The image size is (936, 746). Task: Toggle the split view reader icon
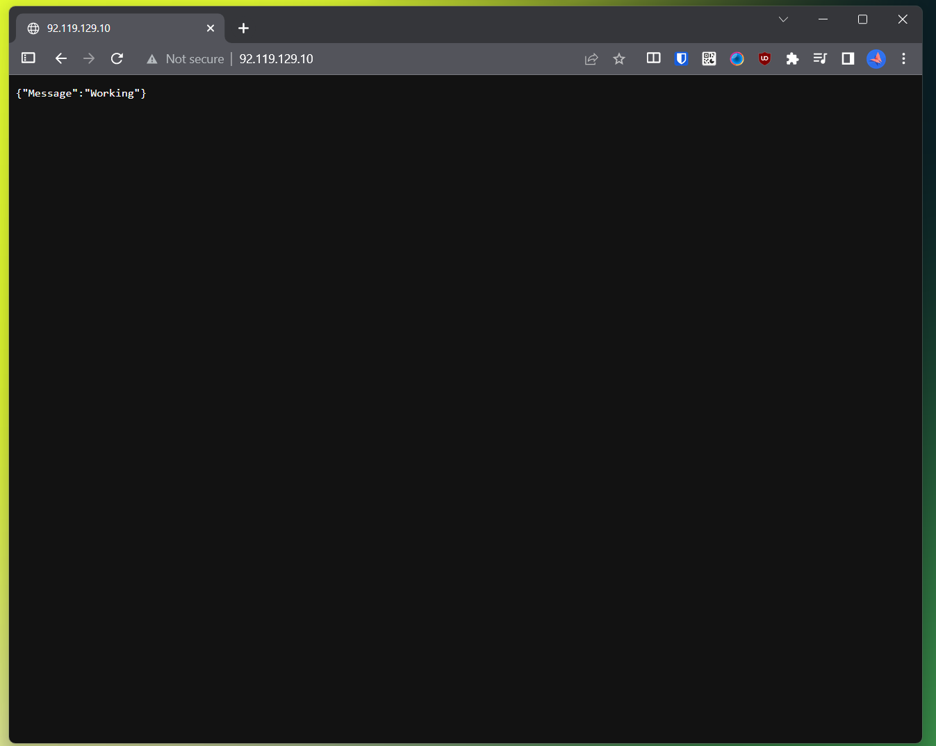click(x=653, y=58)
